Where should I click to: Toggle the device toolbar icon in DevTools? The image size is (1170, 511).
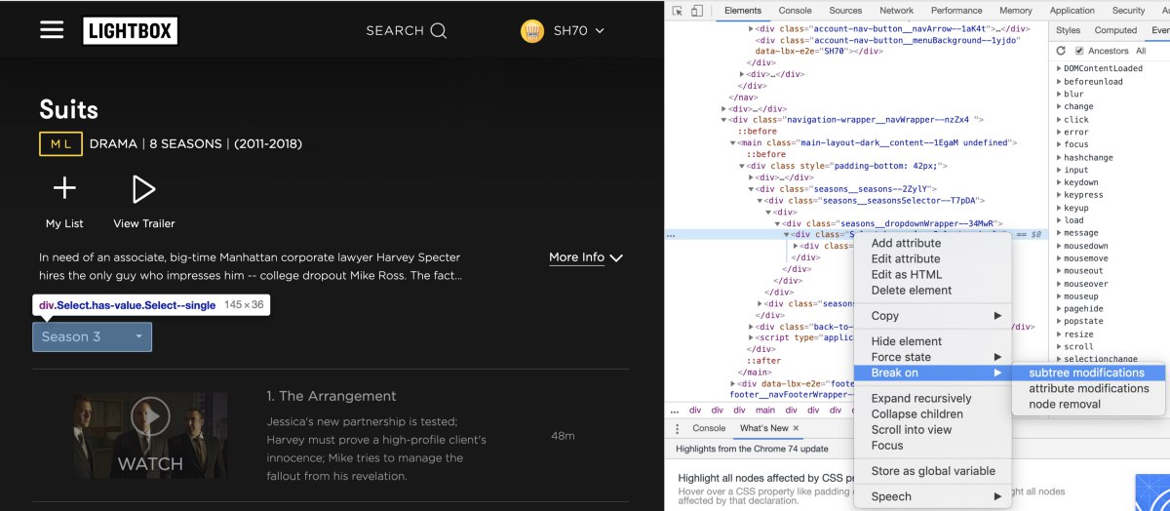pos(697,11)
